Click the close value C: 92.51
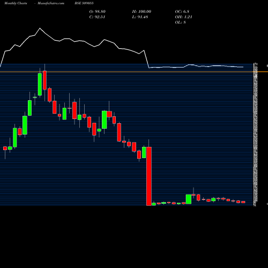Screen dimensions: 268x268 pyautogui.click(x=97, y=17)
